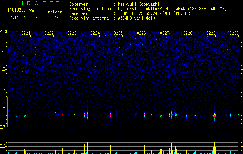Click the 0.9 kHz axis label

coord(3,89)
